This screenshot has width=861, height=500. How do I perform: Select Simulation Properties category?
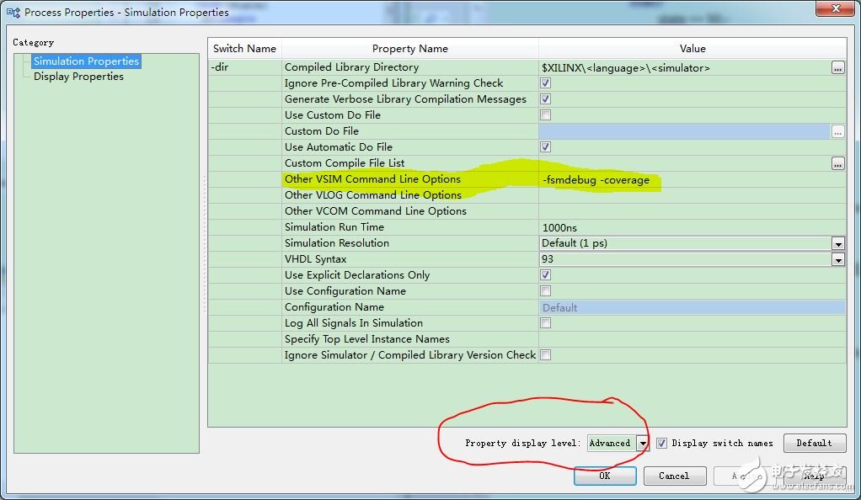click(86, 61)
